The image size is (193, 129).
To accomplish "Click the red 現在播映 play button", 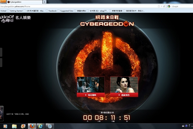I will [91, 95].
